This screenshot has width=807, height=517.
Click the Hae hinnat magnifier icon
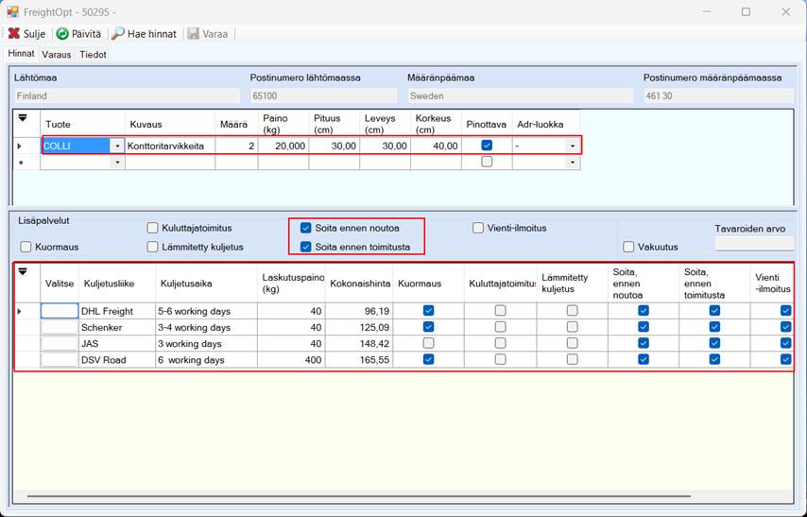coord(118,33)
